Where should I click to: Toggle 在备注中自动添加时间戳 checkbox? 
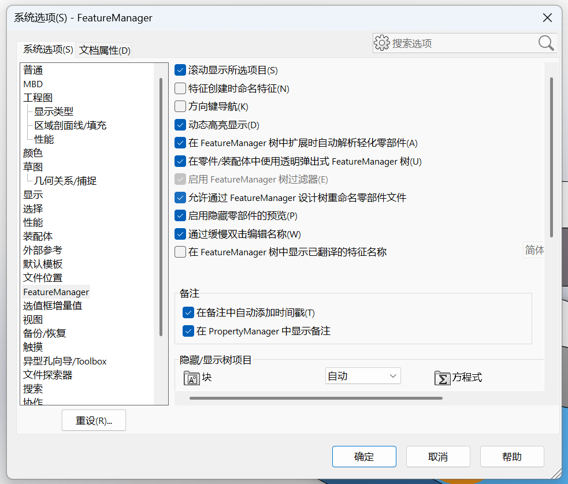coord(188,312)
